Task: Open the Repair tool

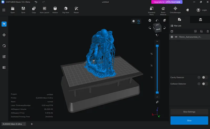Action: (x=76, y=10)
